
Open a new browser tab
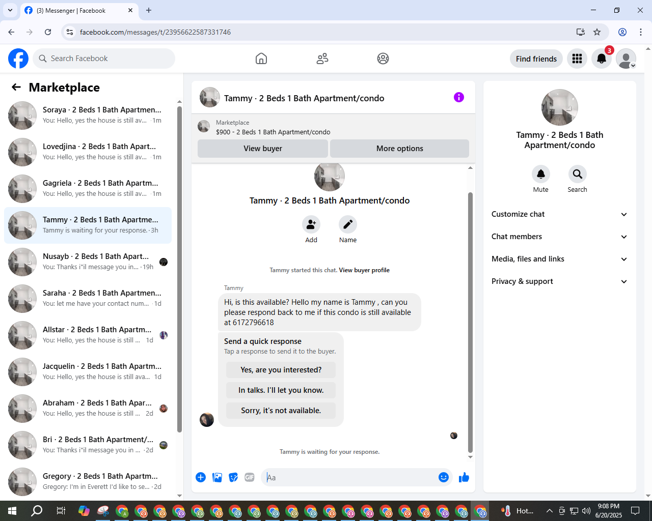pos(149,10)
